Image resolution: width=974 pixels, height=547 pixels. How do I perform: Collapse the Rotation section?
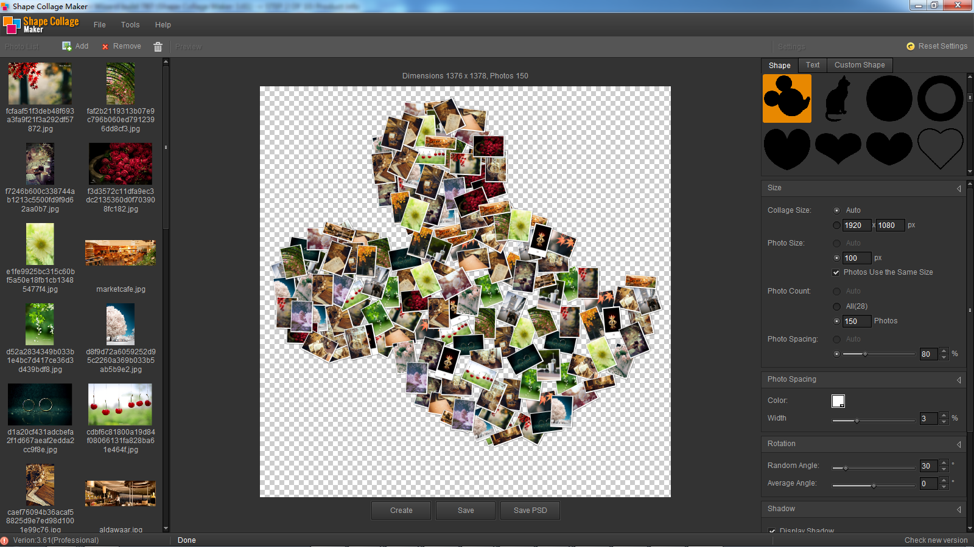click(x=959, y=444)
